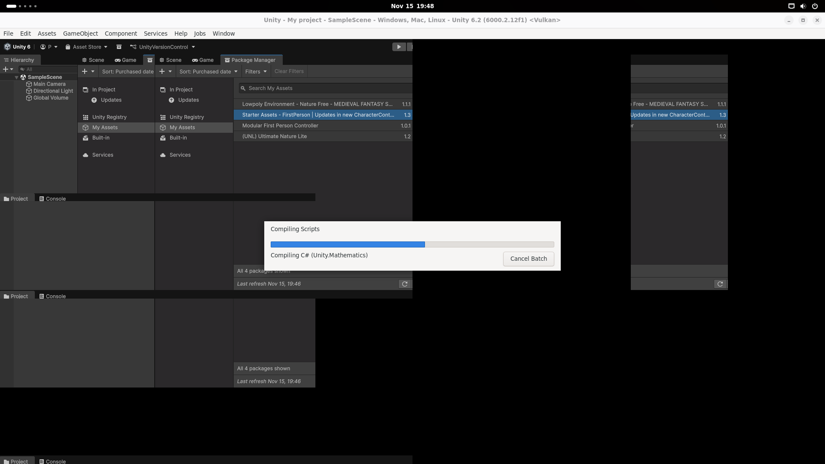Open the Filters dropdown
Screen dimensions: 825x464
[x=256, y=71]
